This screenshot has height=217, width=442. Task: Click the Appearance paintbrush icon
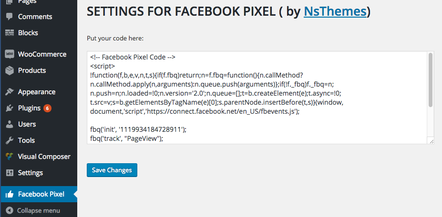[x=10, y=92]
